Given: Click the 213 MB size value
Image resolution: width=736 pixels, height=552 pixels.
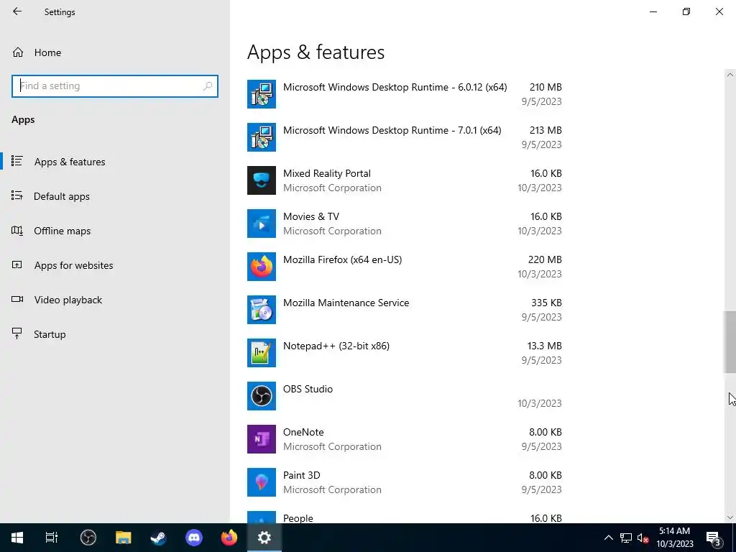Looking at the screenshot, I should [x=546, y=131].
